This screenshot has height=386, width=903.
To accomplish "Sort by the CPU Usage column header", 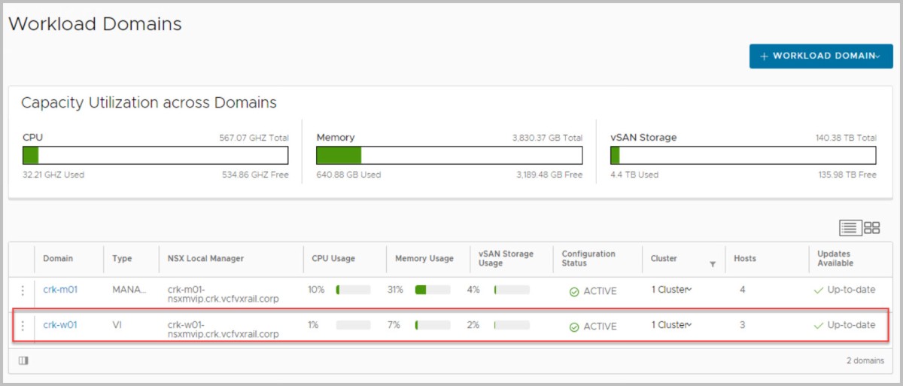I will 333,259.
